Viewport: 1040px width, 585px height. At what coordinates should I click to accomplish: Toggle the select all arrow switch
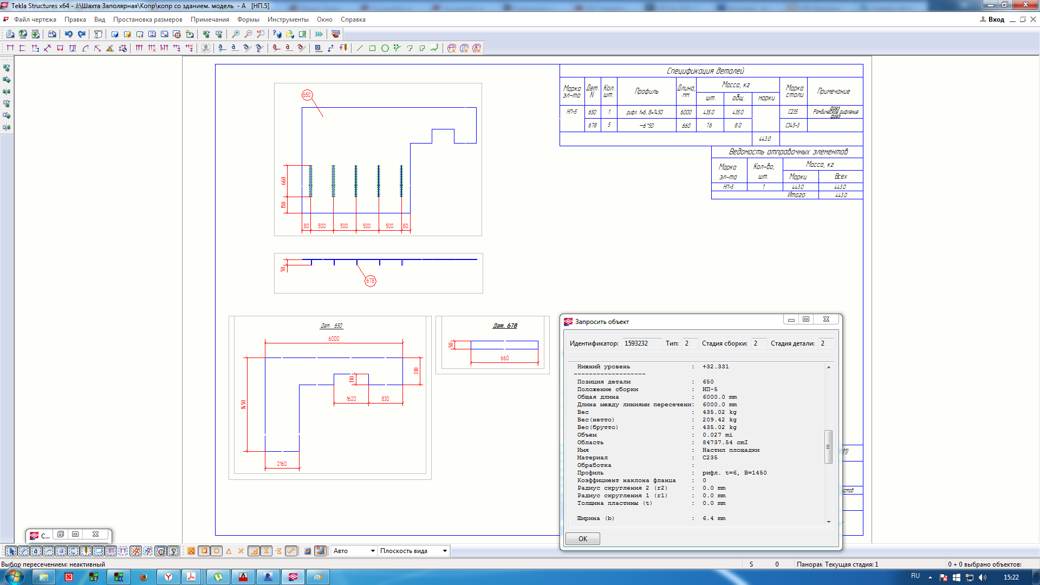click(11, 551)
